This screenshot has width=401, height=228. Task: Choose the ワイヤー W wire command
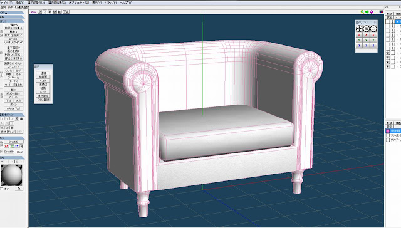13,78
